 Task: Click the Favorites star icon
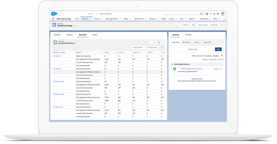[x=200, y=14]
